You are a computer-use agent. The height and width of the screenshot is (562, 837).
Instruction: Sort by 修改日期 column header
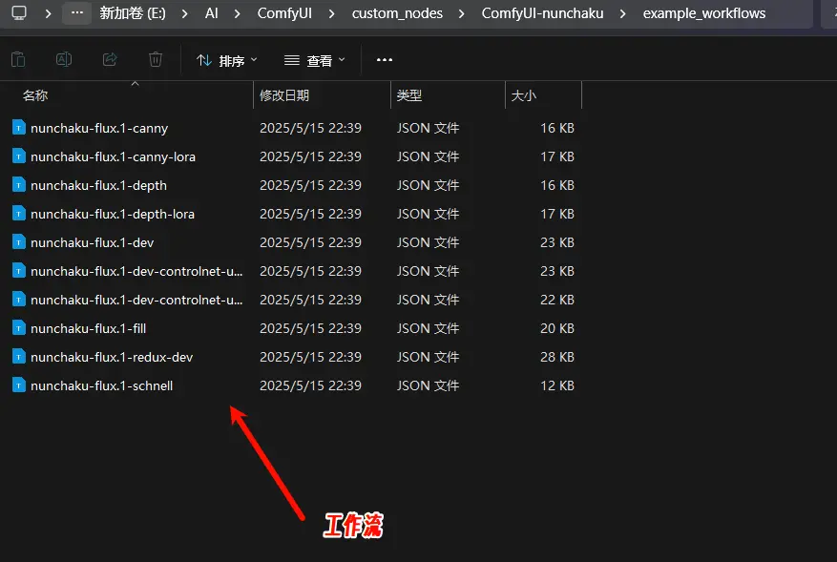coord(284,95)
